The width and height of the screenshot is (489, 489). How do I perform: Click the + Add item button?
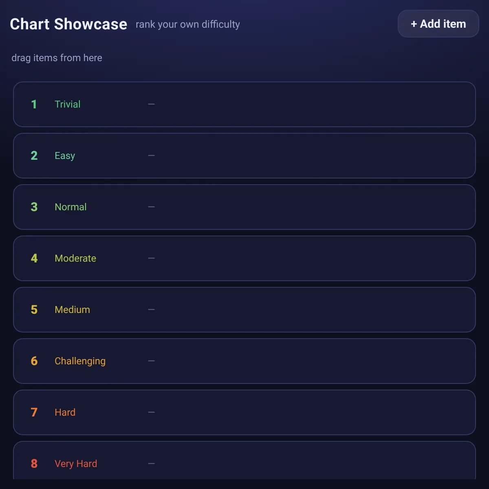(438, 24)
